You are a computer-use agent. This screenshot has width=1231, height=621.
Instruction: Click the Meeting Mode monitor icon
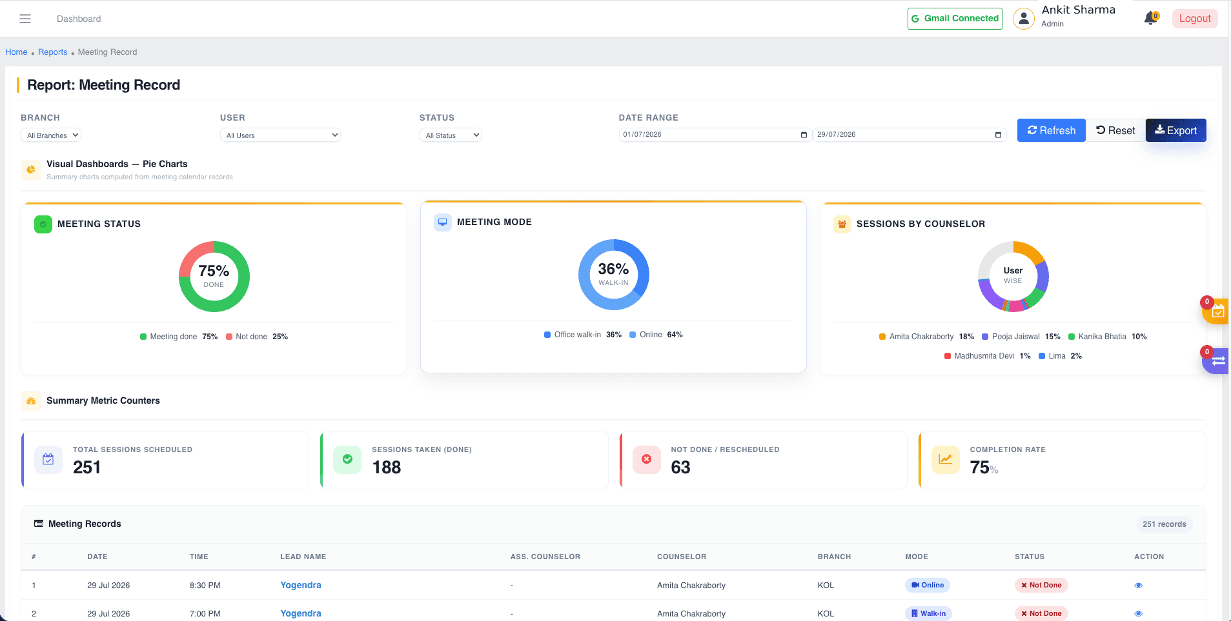click(x=443, y=222)
